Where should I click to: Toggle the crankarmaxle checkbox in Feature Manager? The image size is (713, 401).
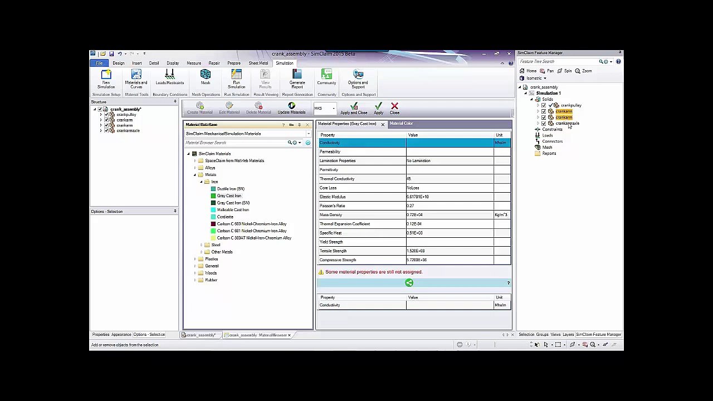point(544,123)
